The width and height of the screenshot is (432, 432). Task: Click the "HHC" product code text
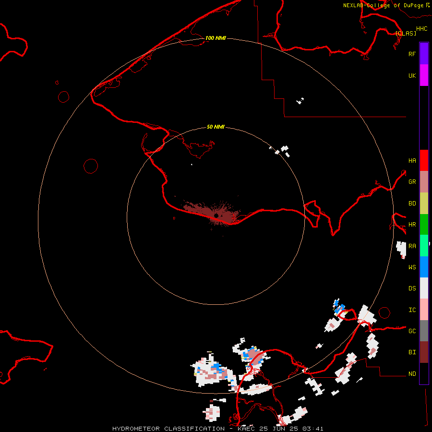[x=421, y=29]
